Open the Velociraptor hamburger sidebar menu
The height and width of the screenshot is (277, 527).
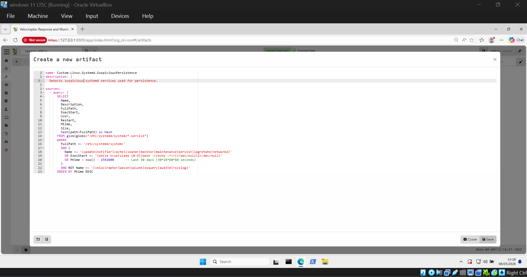point(7,52)
